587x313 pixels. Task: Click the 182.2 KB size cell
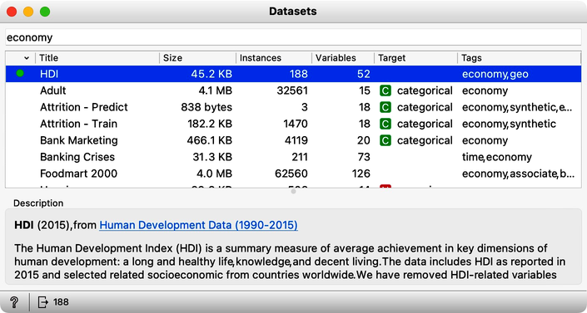pos(210,124)
